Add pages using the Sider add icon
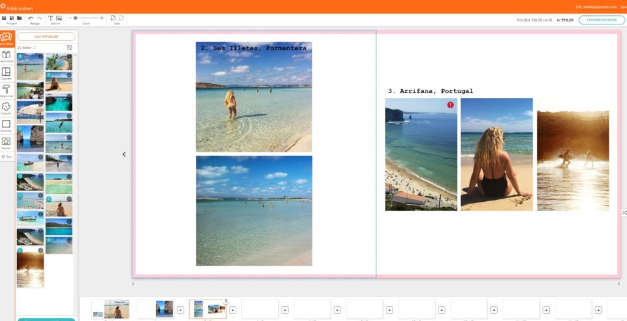This screenshot has height=321, width=627. click(113, 18)
